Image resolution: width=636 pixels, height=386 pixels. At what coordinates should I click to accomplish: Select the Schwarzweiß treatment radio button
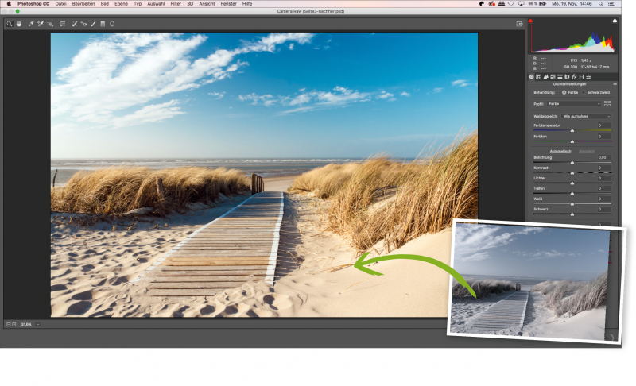click(x=584, y=92)
